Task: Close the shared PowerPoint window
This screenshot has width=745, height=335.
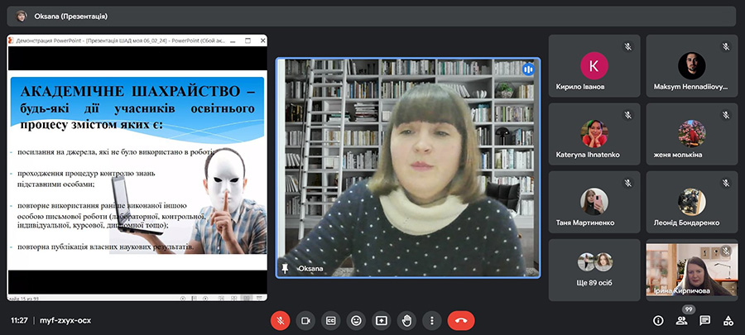Action: coord(262,41)
